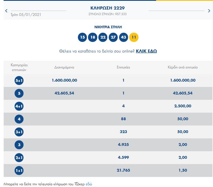Go to the next draw using right arrow
The height and width of the screenshot is (187, 213).
209,11
